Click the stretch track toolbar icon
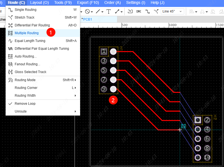 coord(156,11)
